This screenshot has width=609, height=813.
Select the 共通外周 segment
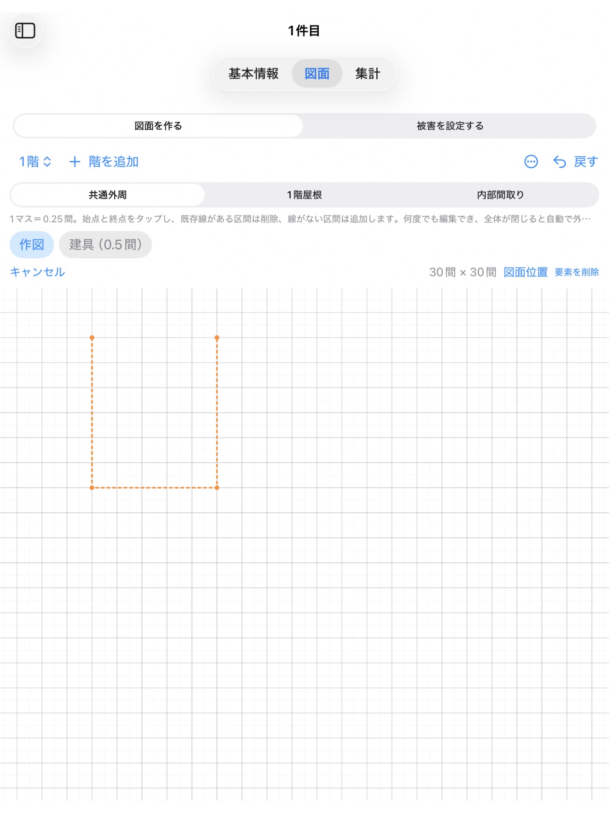(x=108, y=195)
